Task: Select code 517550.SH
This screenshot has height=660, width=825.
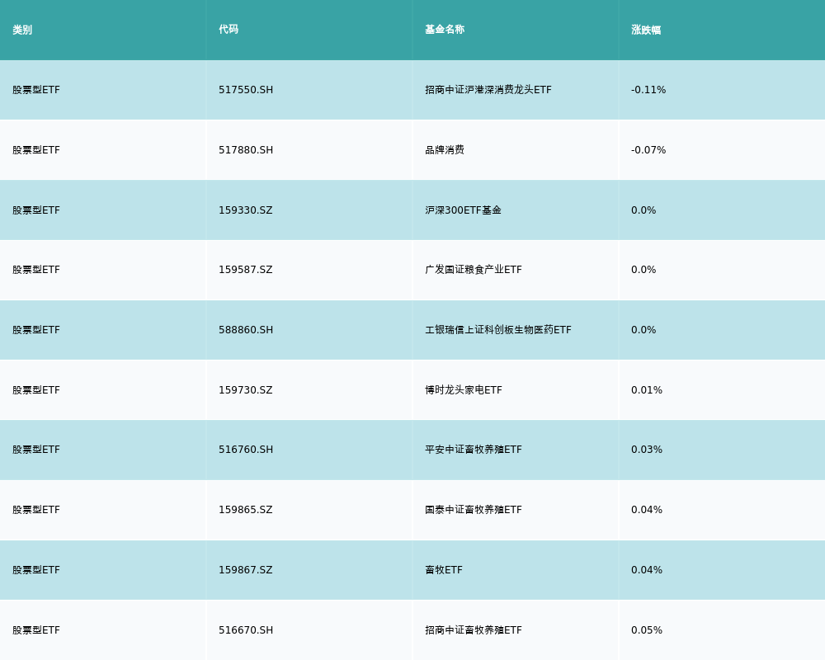Action: (246, 90)
